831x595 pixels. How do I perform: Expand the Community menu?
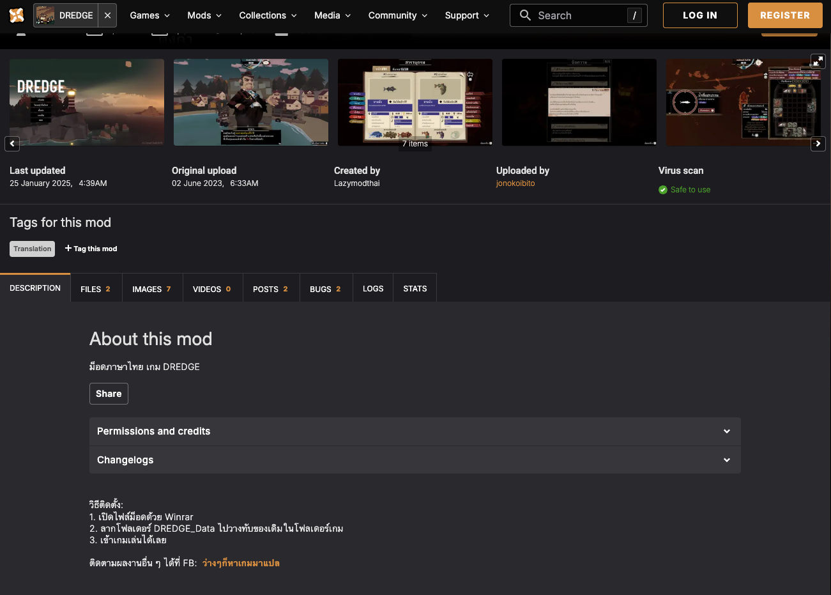(x=397, y=15)
